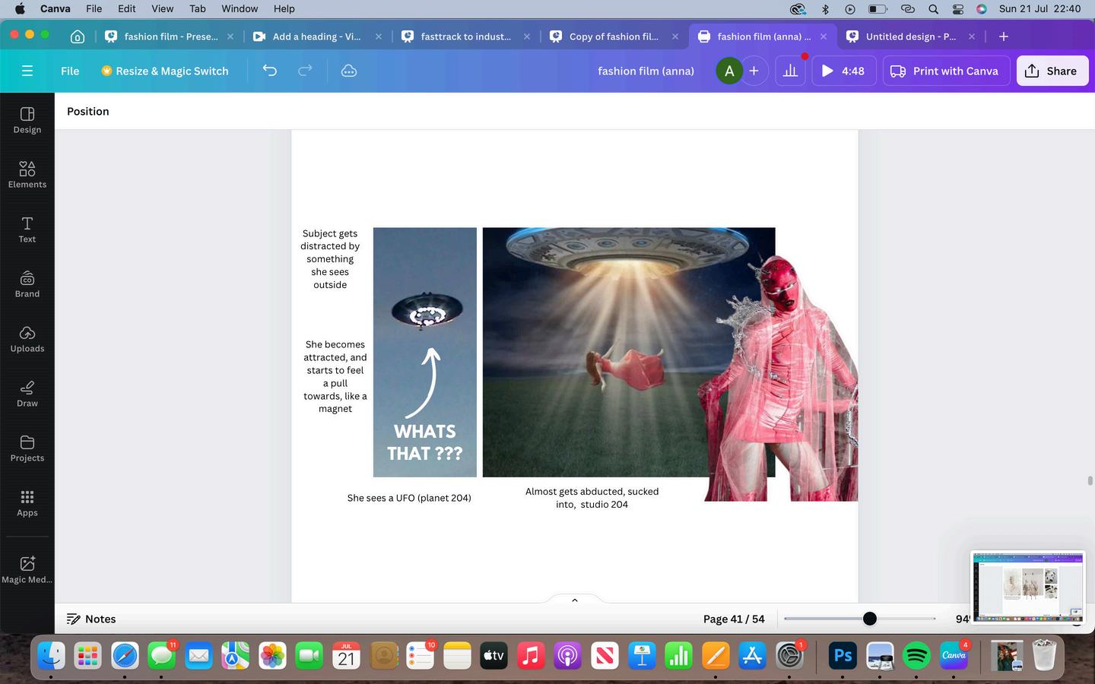Click the undo arrow icon
The width and height of the screenshot is (1095, 684).
click(x=270, y=71)
